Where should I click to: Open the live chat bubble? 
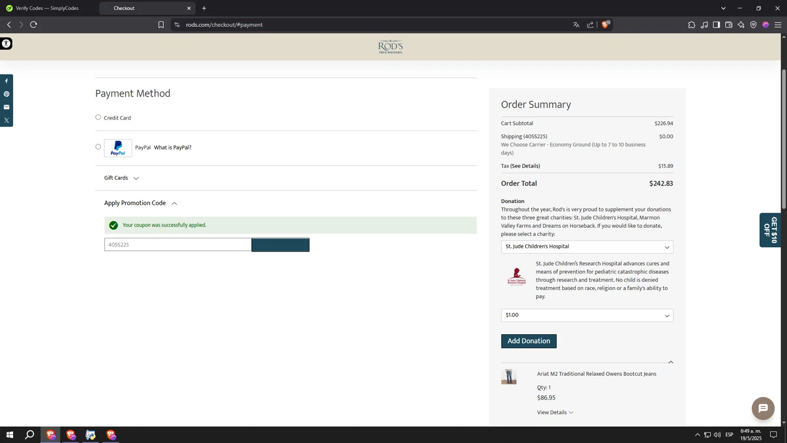(763, 408)
